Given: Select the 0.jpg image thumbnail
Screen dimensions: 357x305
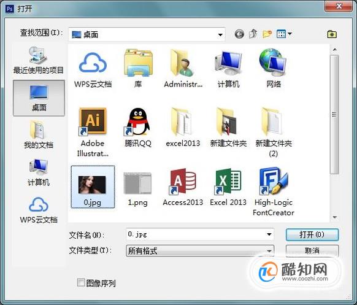Looking at the screenshot, I should (x=93, y=187).
